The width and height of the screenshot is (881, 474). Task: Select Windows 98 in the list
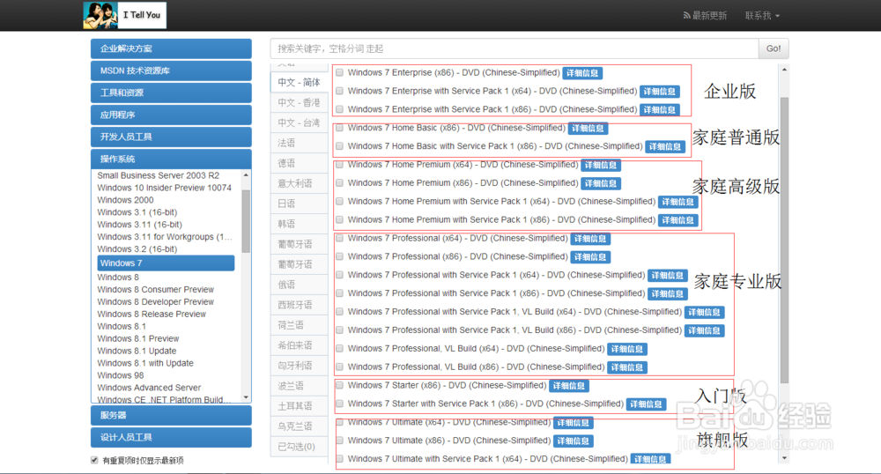[x=120, y=375]
